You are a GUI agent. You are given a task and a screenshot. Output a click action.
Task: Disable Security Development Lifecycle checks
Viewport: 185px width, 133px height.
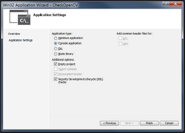pyautogui.click(x=55, y=79)
